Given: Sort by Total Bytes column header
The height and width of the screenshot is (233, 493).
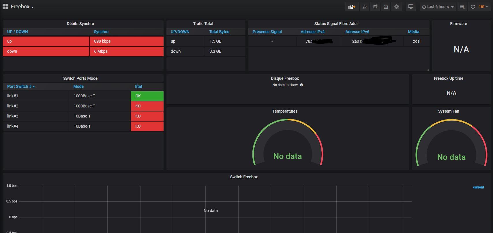Looking at the screenshot, I should coord(219,32).
